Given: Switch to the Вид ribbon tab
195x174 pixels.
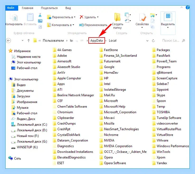Looking at the screenshot, I should coord(68,8).
